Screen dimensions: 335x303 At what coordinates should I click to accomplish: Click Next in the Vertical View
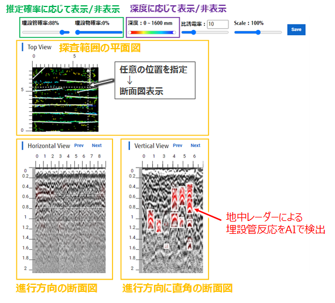coord(196,145)
